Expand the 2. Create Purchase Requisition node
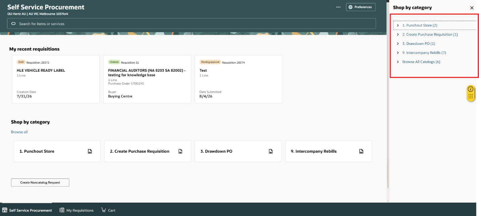The width and height of the screenshot is (479, 216). (x=398, y=34)
